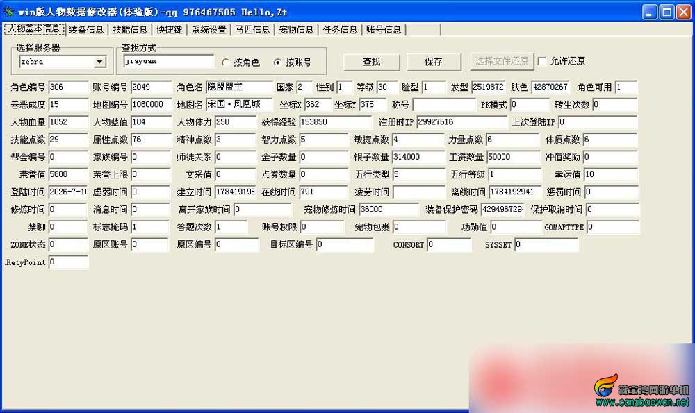Go to the 宠物信息 tab
The height and width of the screenshot is (413, 695).
[x=296, y=30]
